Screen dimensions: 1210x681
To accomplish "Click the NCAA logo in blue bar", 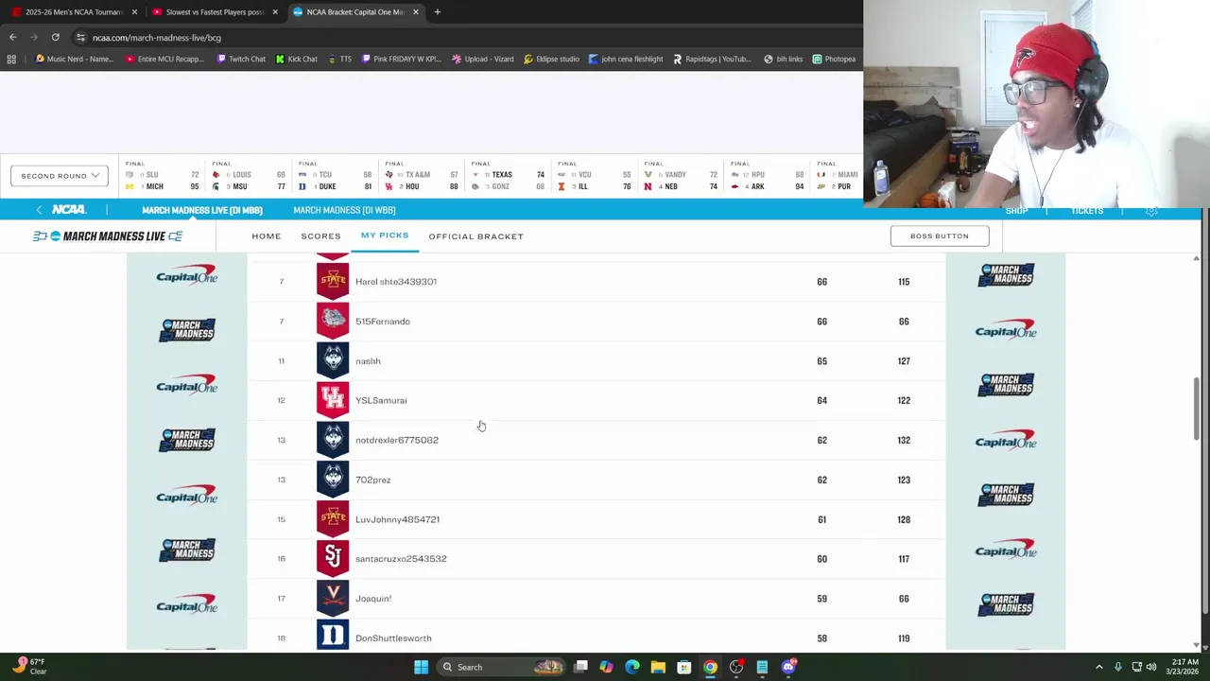I will coord(68,210).
